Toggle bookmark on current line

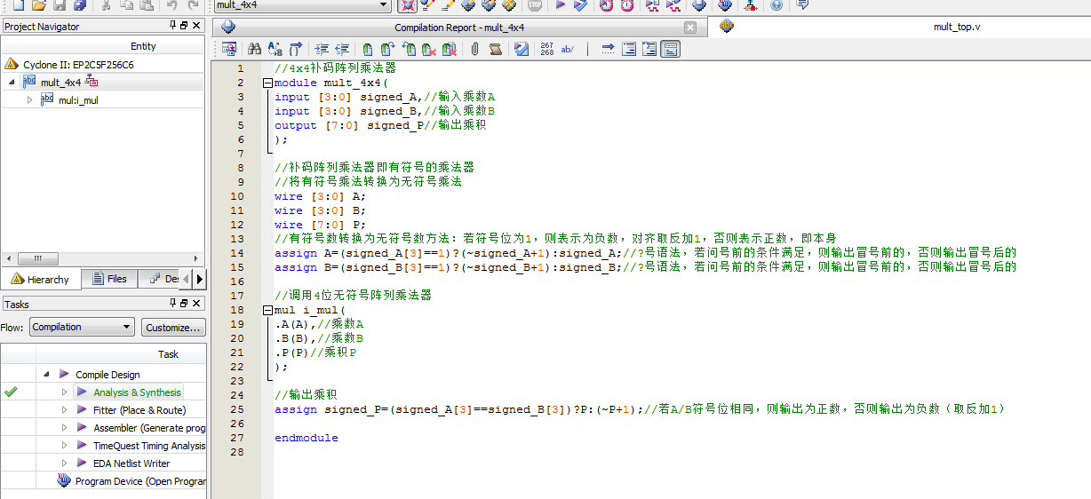point(368,50)
